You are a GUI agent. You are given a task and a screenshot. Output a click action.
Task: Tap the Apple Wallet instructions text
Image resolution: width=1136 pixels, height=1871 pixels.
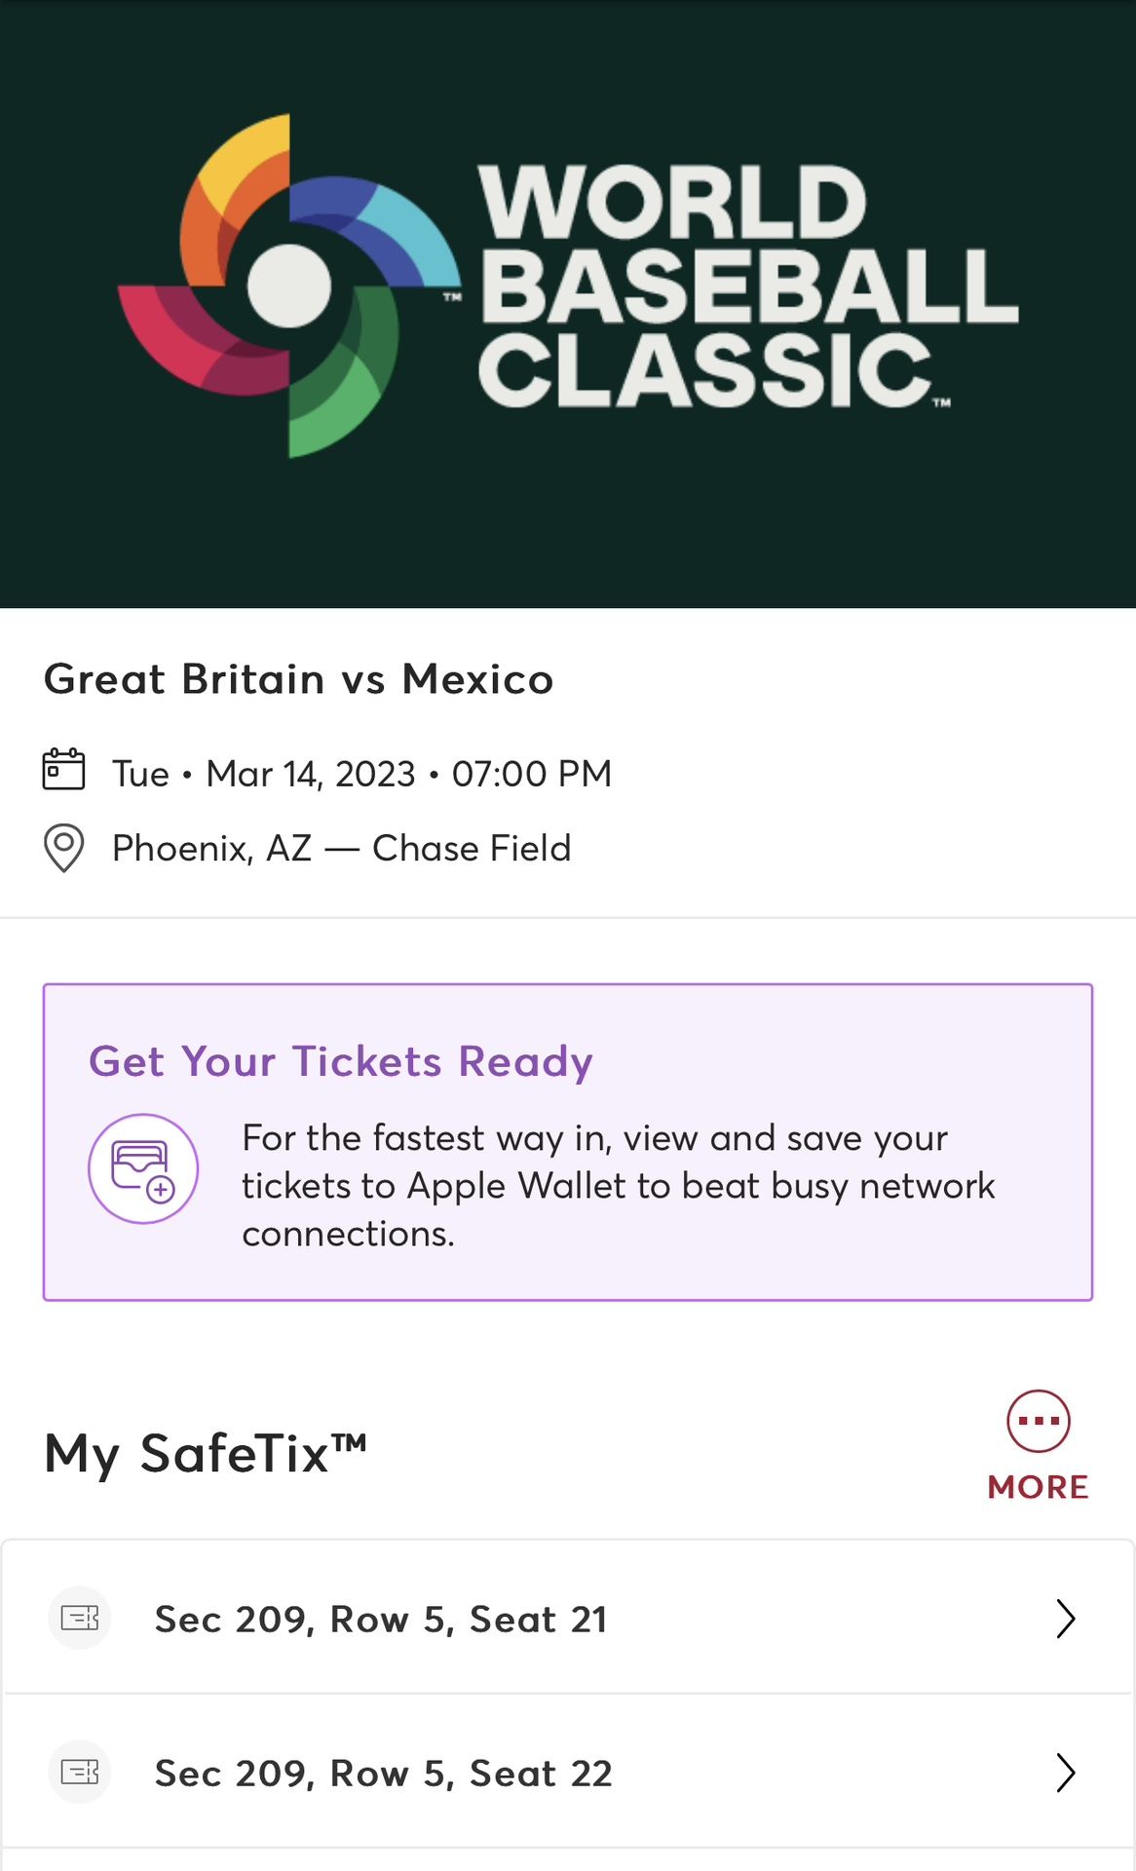[x=618, y=1185]
